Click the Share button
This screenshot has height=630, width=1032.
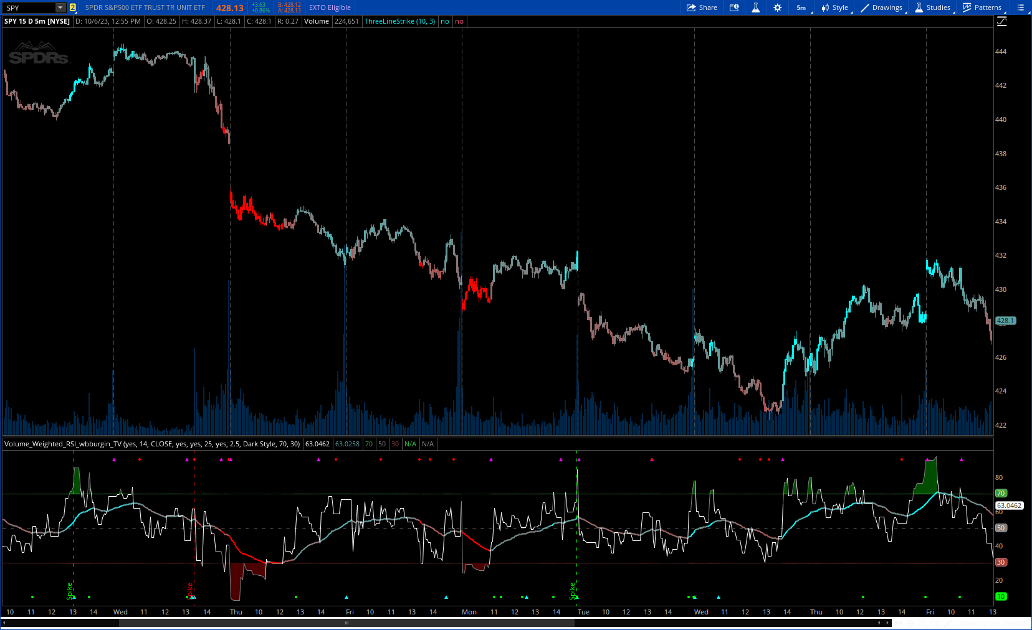click(702, 7)
